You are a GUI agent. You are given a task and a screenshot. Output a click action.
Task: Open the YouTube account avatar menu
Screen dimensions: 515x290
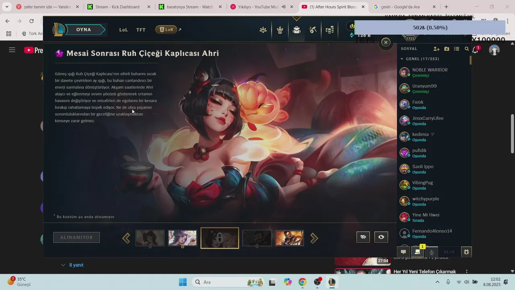[494, 50]
